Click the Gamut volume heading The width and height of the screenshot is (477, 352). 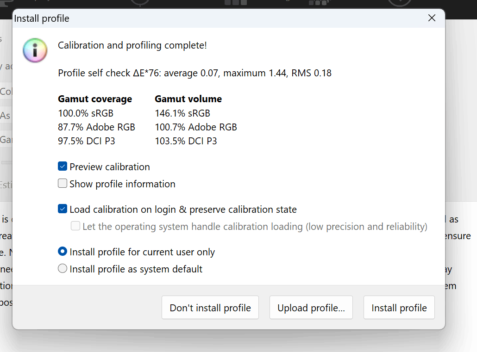point(188,99)
